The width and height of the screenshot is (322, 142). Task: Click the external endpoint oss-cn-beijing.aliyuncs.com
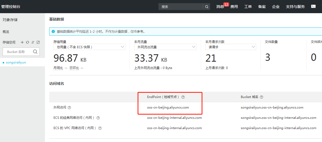pyautogui.click(x=168, y=107)
